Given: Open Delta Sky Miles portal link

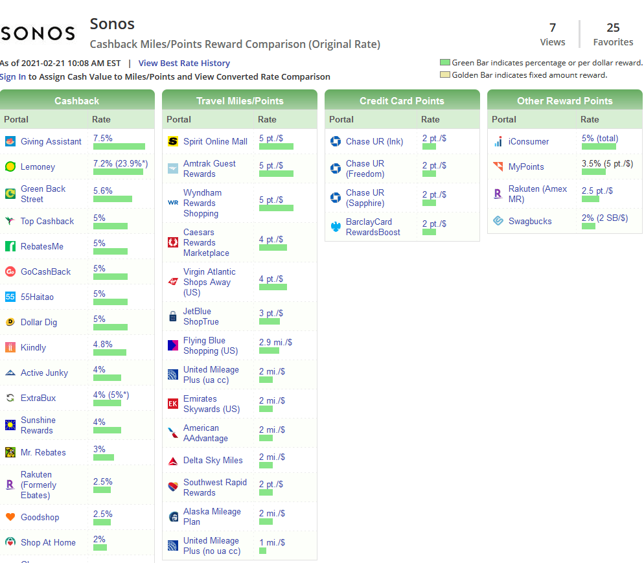Looking at the screenshot, I should (213, 460).
